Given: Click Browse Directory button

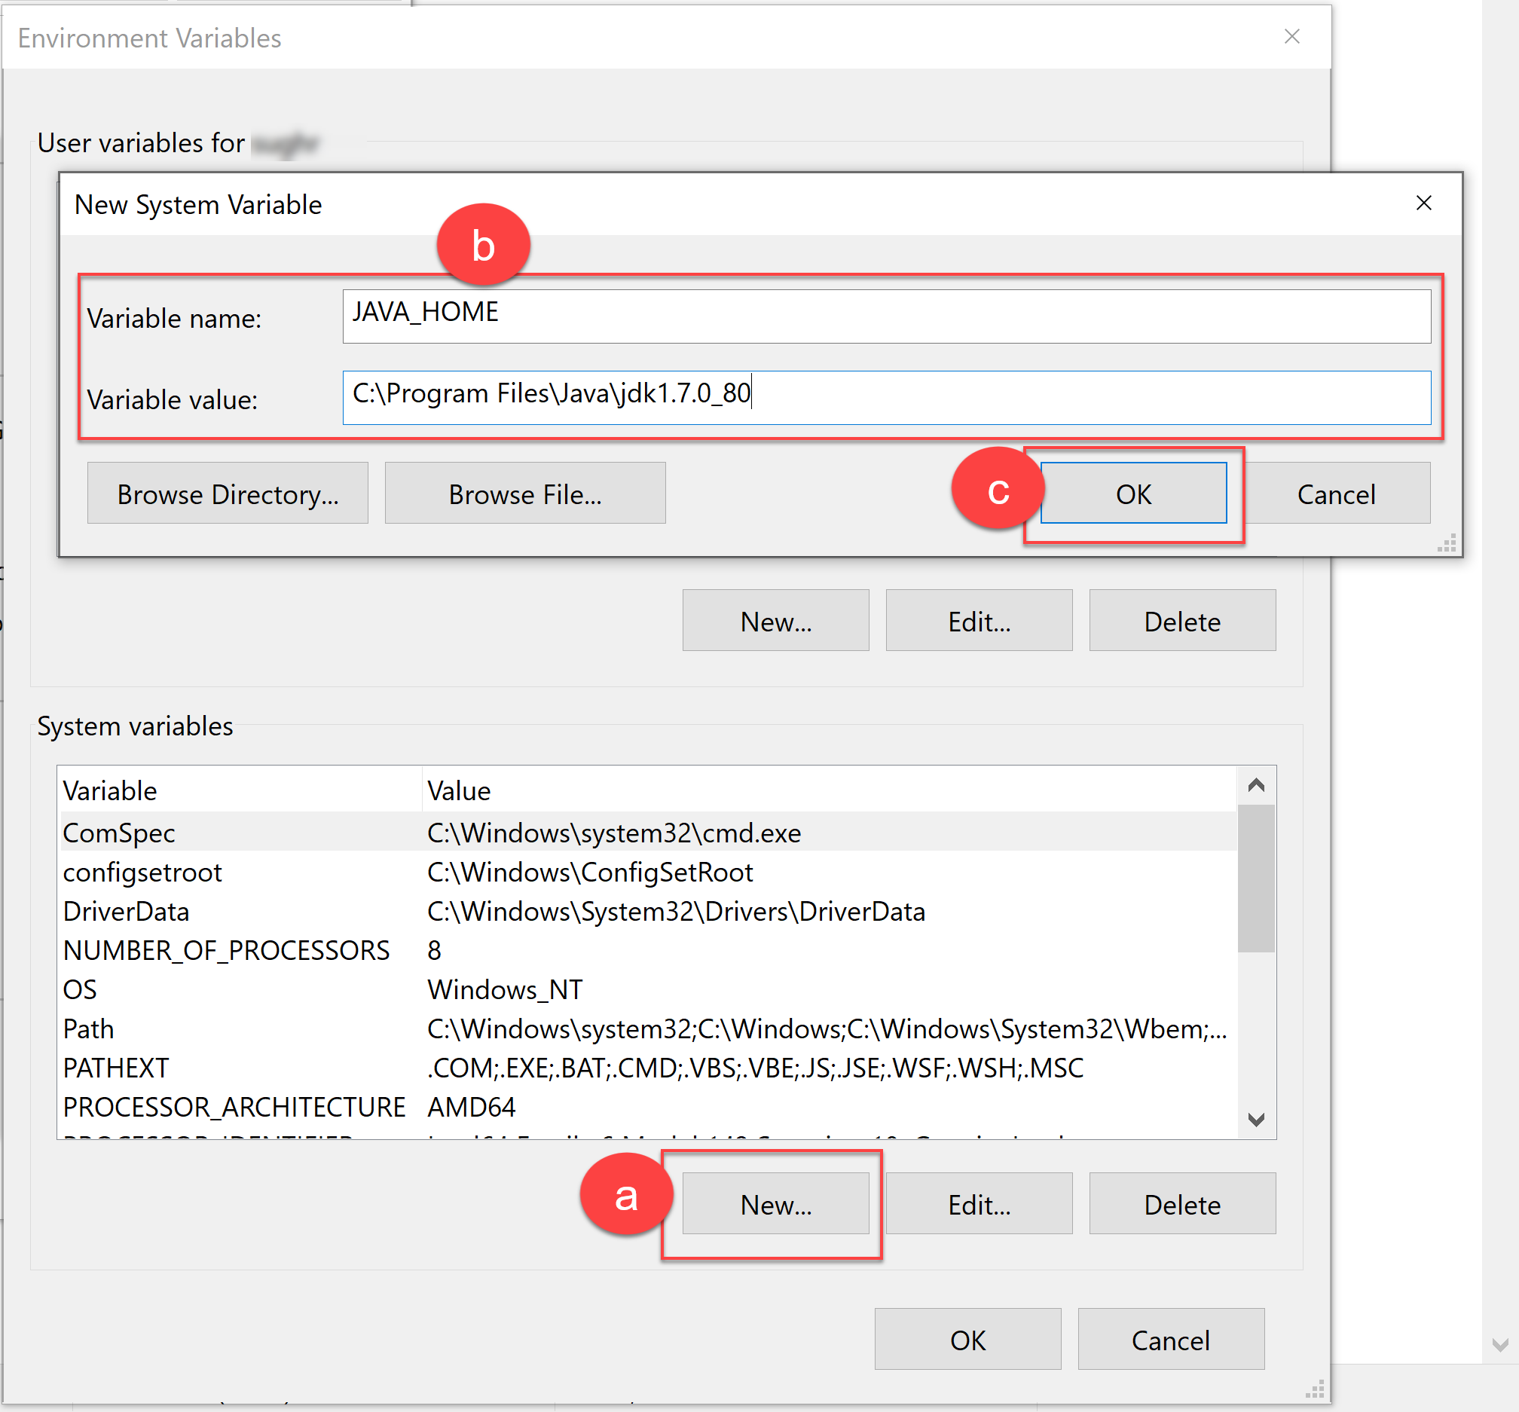Looking at the screenshot, I should [x=228, y=493].
